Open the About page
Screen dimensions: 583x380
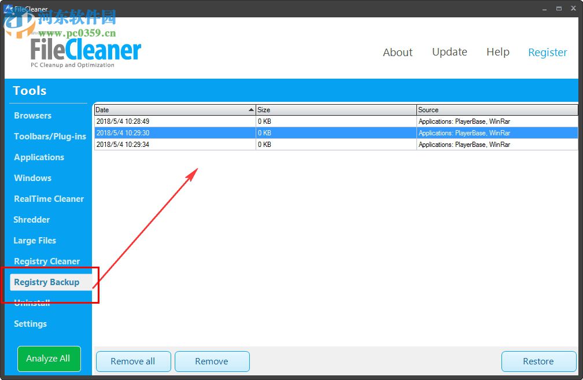(x=397, y=52)
